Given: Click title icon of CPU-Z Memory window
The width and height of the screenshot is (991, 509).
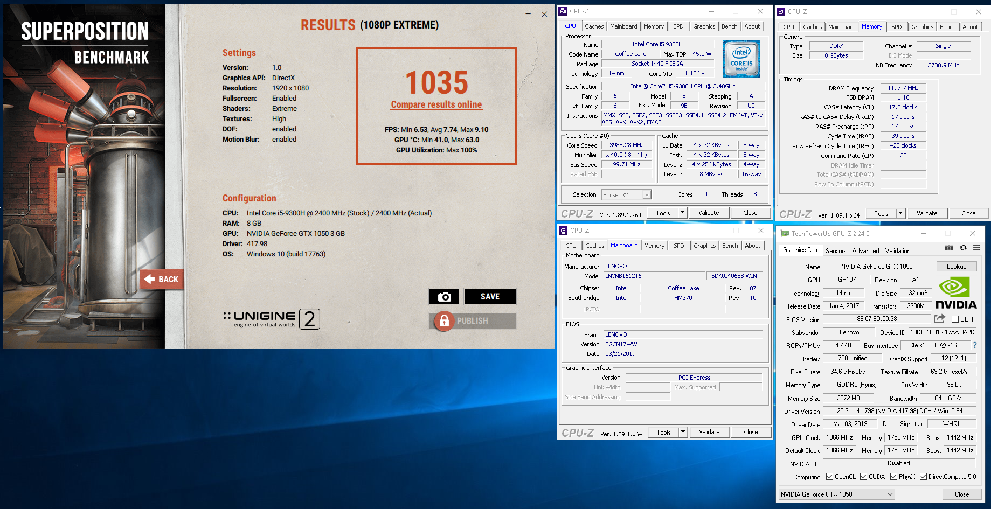Looking at the screenshot, I should [781, 11].
